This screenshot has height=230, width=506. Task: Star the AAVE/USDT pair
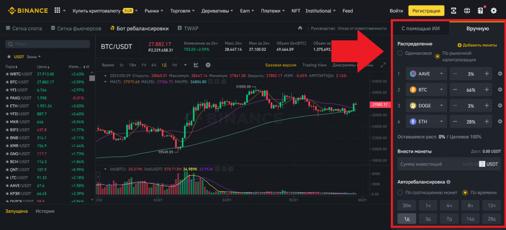tap(7, 186)
